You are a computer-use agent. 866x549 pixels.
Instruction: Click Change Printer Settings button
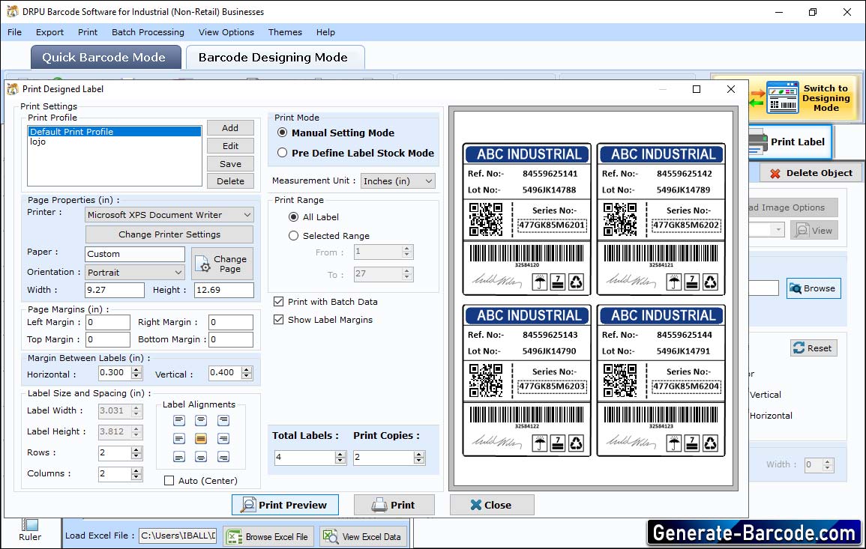tap(169, 234)
